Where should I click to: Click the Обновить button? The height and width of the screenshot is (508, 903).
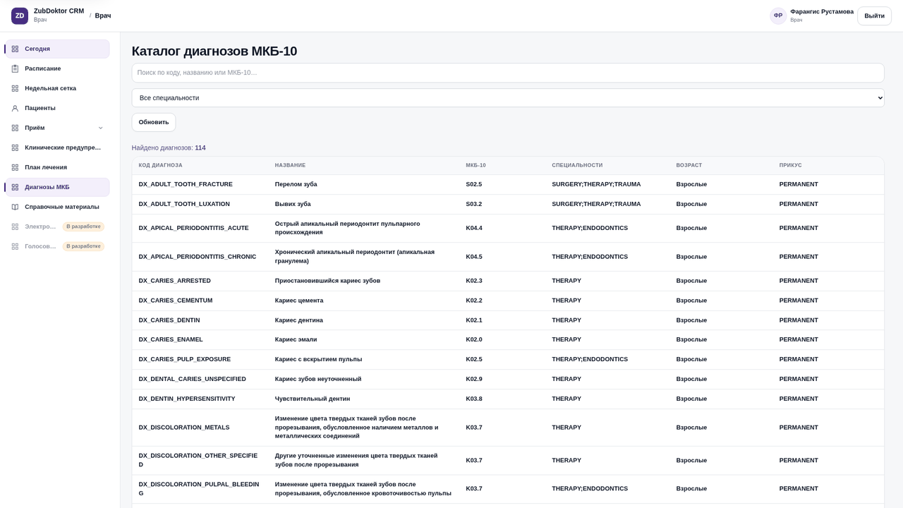tap(154, 122)
